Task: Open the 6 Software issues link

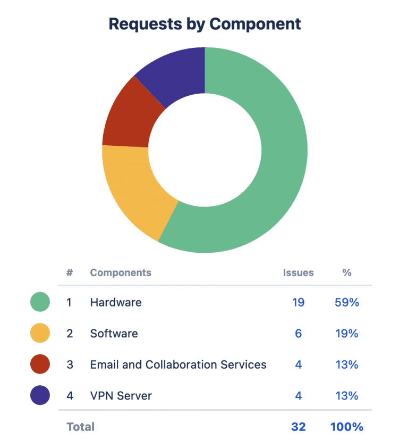Action: coord(298,334)
